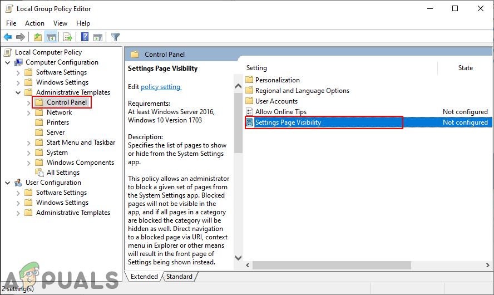Expand Software Settings under Computer Configuration
Screen dimensions: 494x295
(18, 73)
